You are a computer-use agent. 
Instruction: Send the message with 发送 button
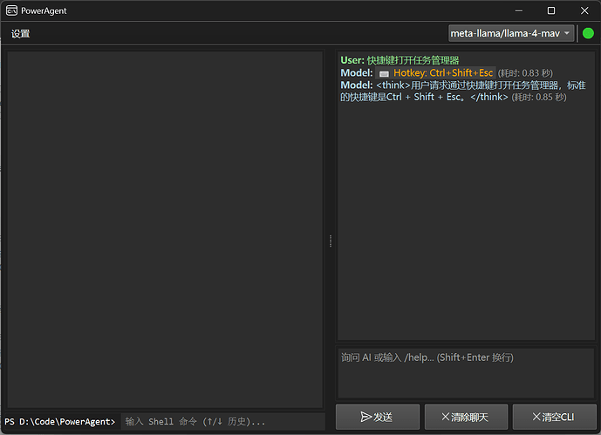point(377,417)
